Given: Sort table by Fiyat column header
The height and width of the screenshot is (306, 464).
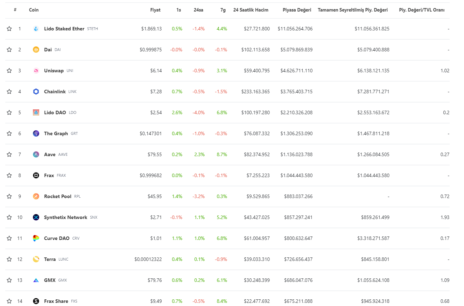Looking at the screenshot, I should pyautogui.click(x=155, y=10).
